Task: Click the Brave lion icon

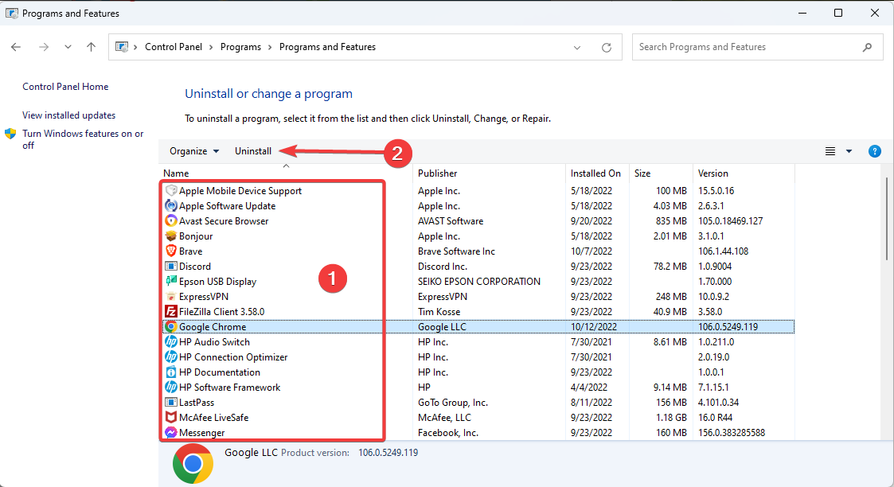Action: tap(171, 251)
